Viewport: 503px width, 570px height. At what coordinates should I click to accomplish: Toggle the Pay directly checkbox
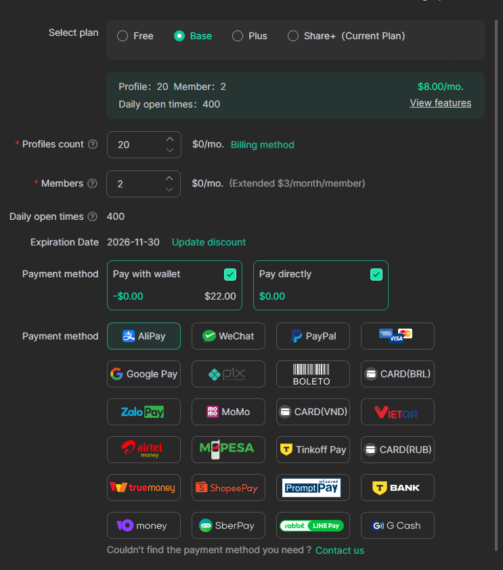376,274
